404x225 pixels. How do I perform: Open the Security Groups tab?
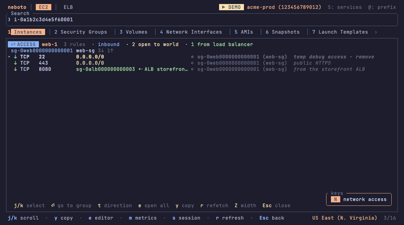point(80,32)
